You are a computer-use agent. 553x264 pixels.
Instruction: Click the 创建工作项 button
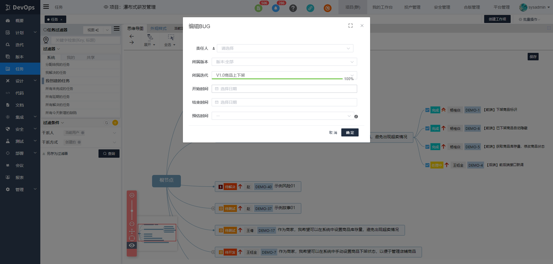coord(497,19)
